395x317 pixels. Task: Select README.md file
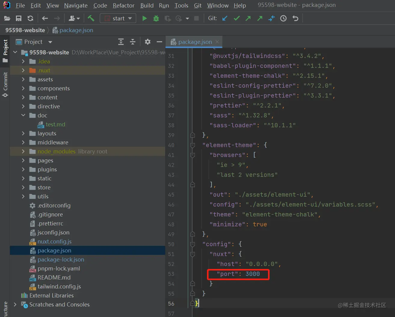pyautogui.click(x=54, y=277)
